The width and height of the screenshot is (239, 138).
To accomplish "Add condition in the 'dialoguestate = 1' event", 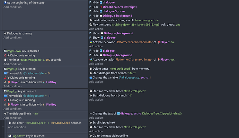I will pos(12,109).
